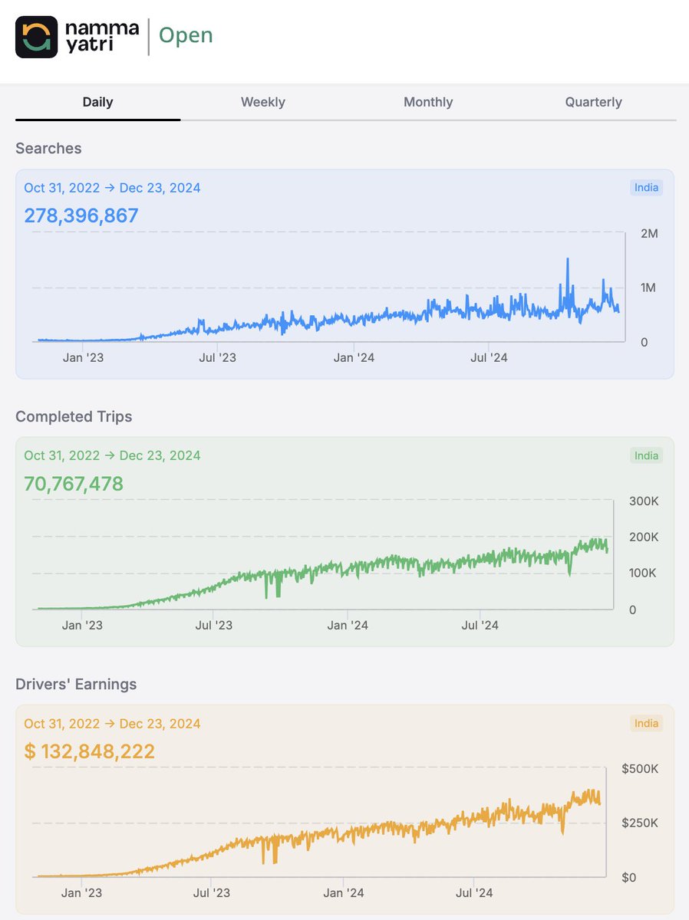Select the India badge on Drivers' Earnings chart

pos(646,723)
